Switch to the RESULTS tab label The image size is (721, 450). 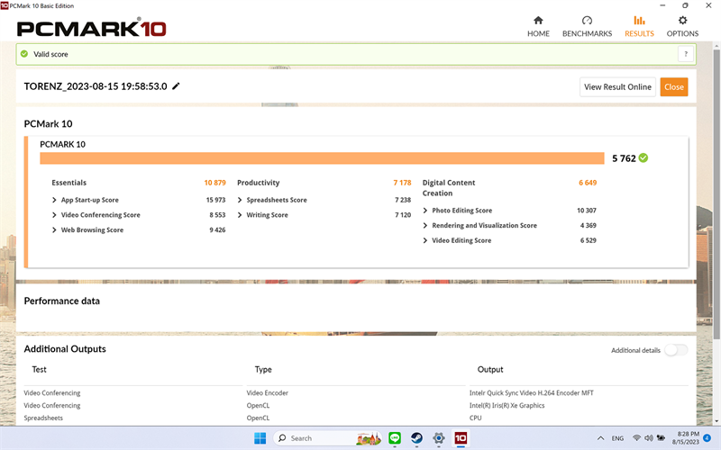pyautogui.click(x=639, y=33)
